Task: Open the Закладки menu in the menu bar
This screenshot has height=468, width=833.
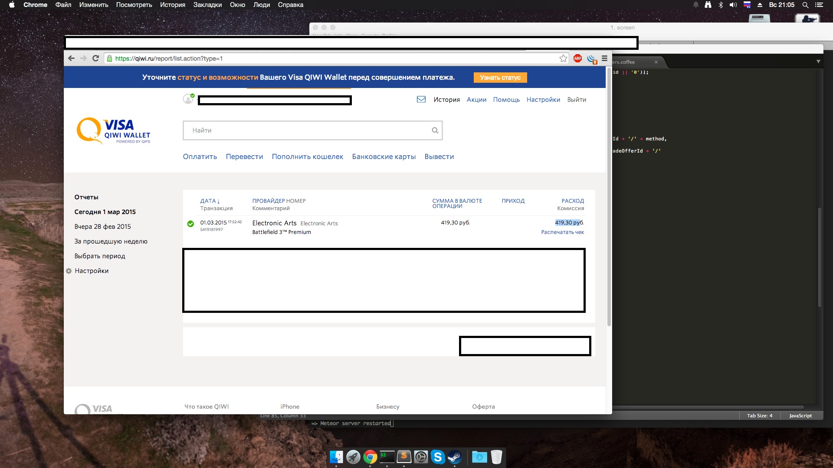Action: point(207,5)
